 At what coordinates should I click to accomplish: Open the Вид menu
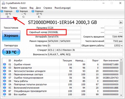31,8
